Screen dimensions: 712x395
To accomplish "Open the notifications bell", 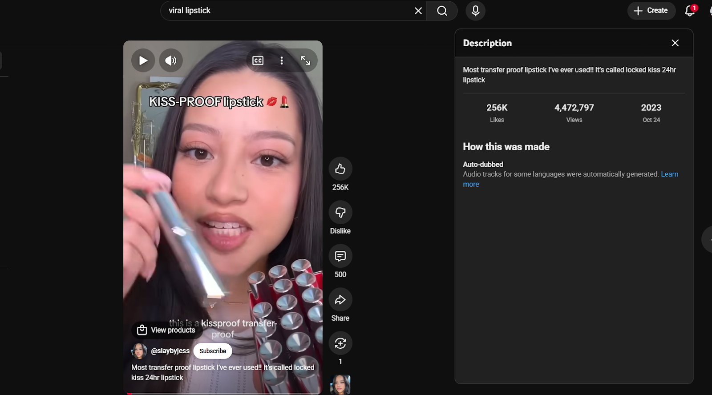I will point(690,11).
